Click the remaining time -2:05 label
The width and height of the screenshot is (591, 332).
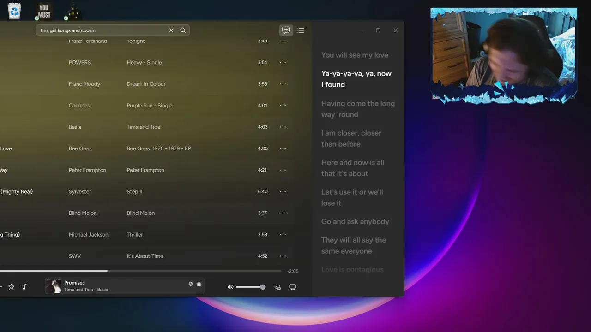click(x=293, y=271)
